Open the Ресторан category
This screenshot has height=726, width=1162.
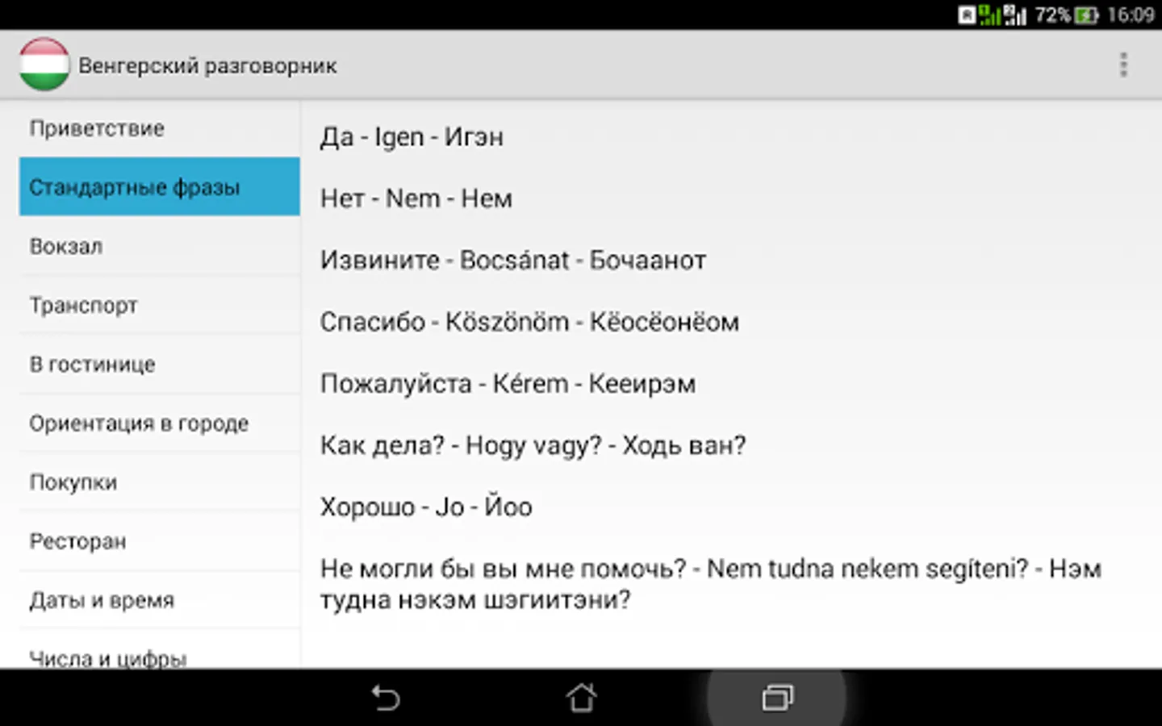[160, 540]
